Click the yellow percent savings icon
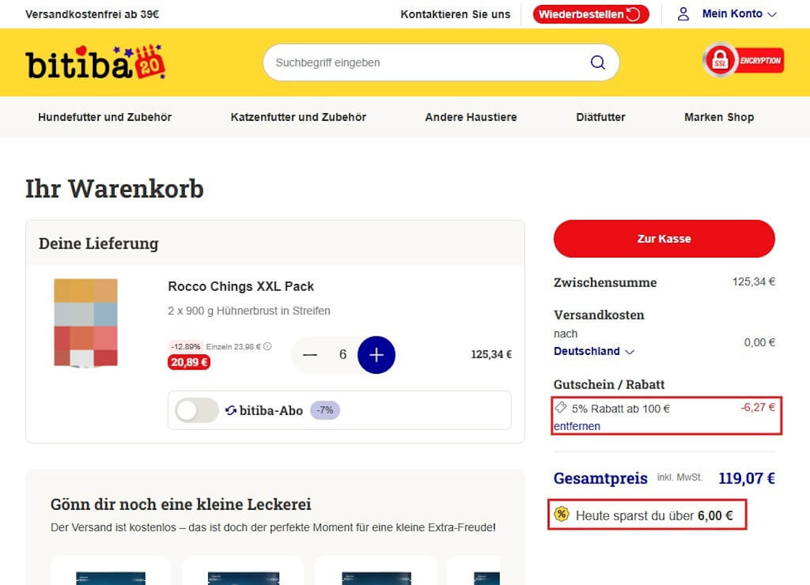 click(x=561, y=514)
